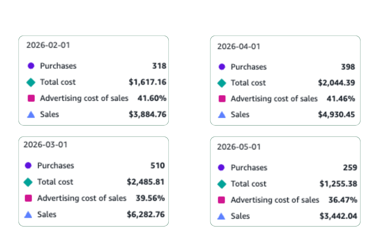Click the magenta Advertising cost square in 2026-05-01 card
Image resolution: width=377 pixels, height=251 pixels.
(221, 200)
